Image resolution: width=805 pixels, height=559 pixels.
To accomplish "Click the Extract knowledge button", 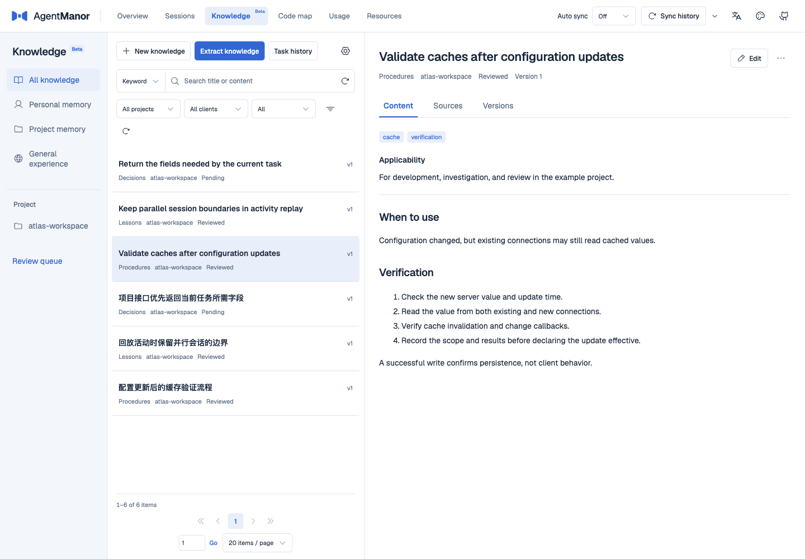I will [230, 51].
